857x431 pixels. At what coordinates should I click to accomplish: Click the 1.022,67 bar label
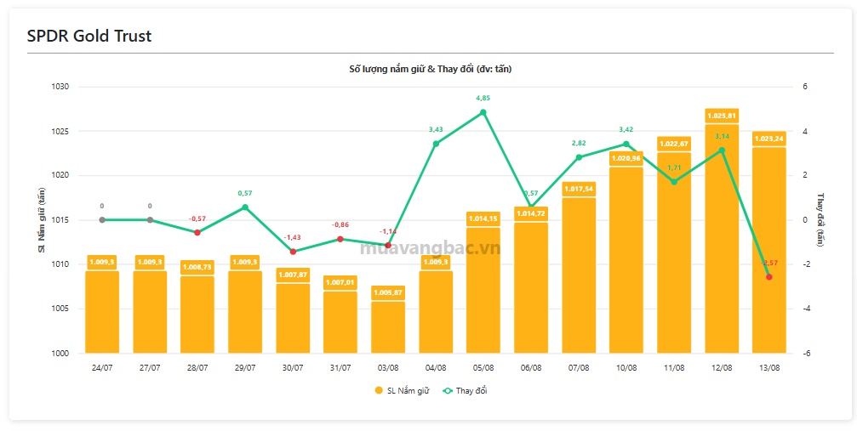click(x=674, y=145)
